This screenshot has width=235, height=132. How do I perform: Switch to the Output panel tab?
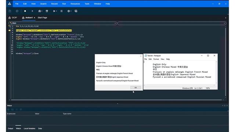coord(11,128)
